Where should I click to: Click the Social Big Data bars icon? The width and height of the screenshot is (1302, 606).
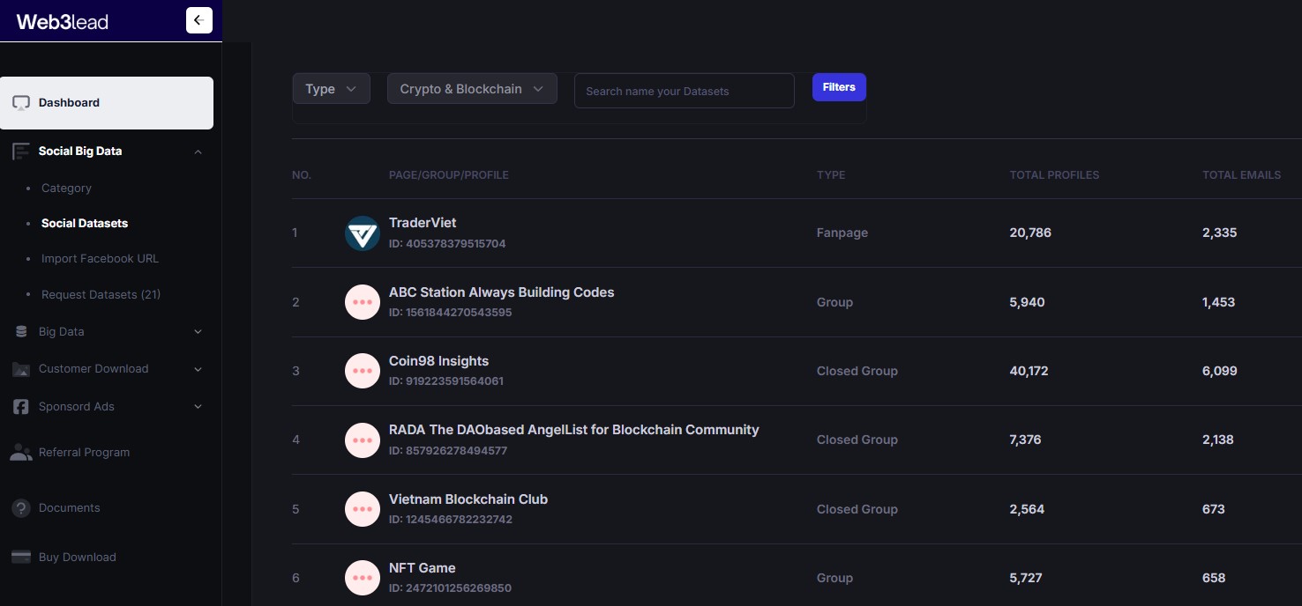point(21,151)
